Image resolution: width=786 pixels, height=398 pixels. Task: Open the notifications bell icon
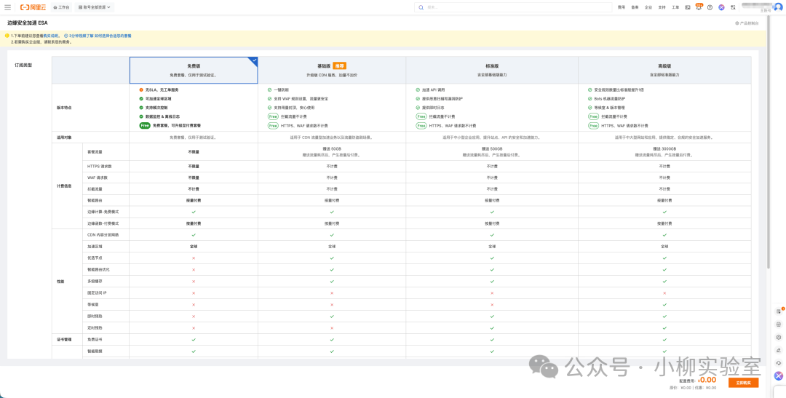(x=699, y=7)
